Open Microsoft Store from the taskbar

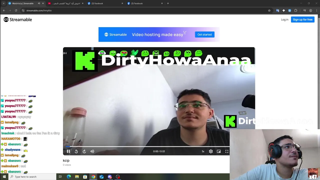(85, 177)
